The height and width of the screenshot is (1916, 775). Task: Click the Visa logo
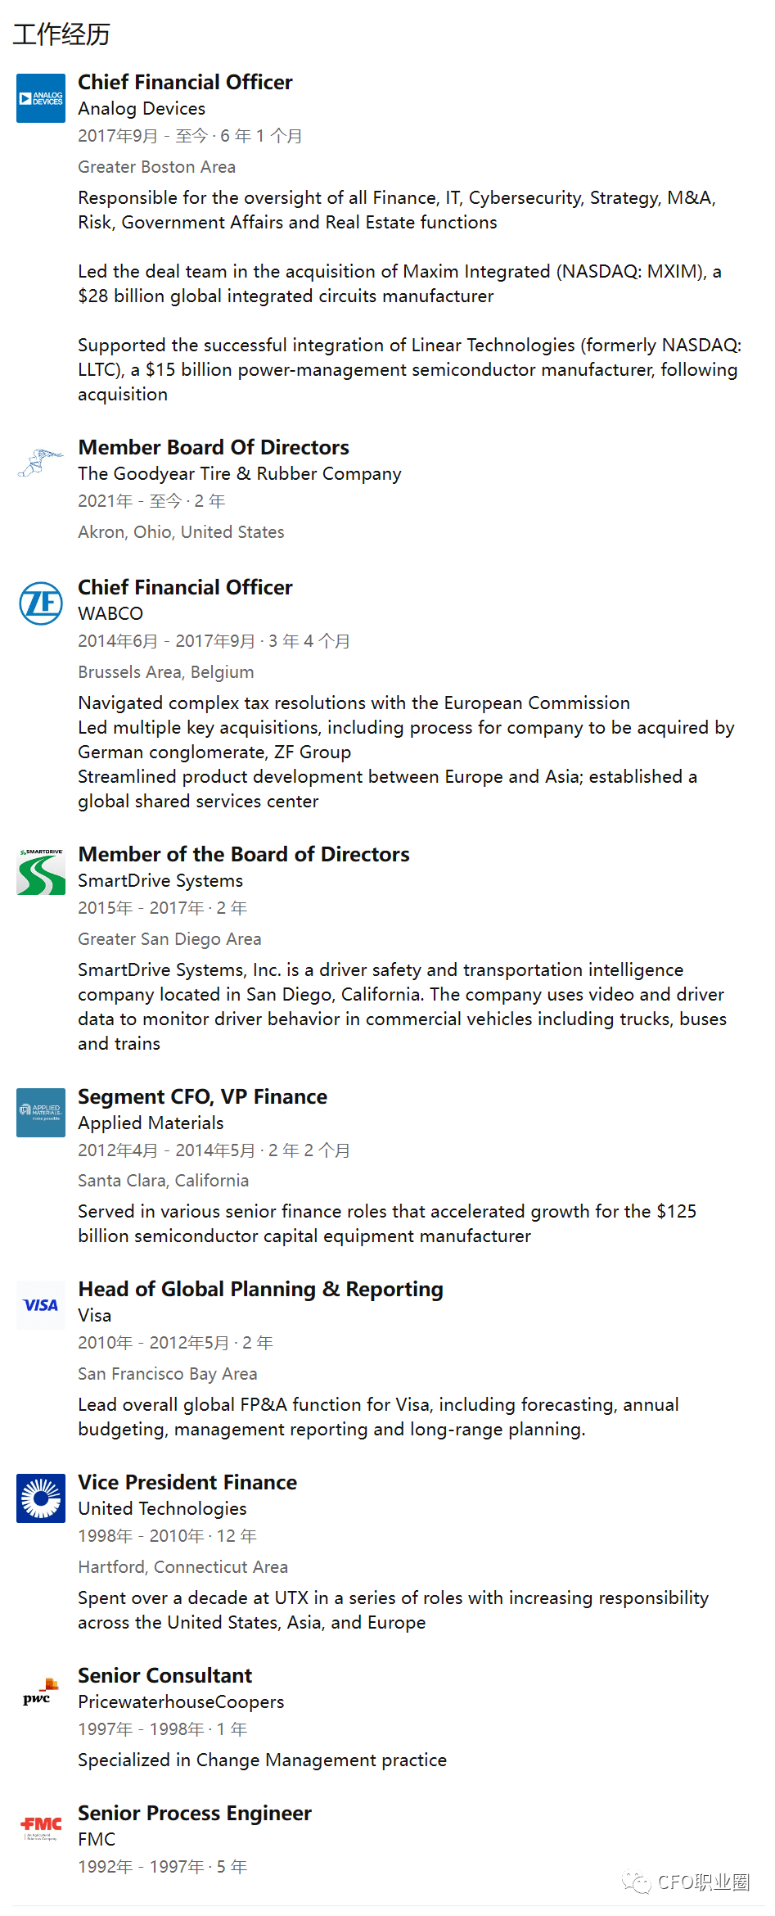click(x=41, y=1305)
